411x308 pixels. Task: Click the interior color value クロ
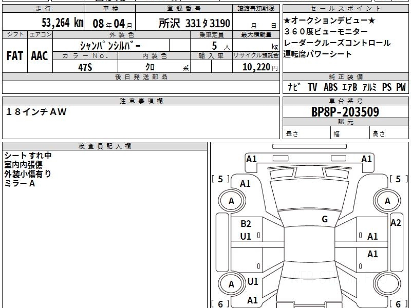(x=150, y=67)
